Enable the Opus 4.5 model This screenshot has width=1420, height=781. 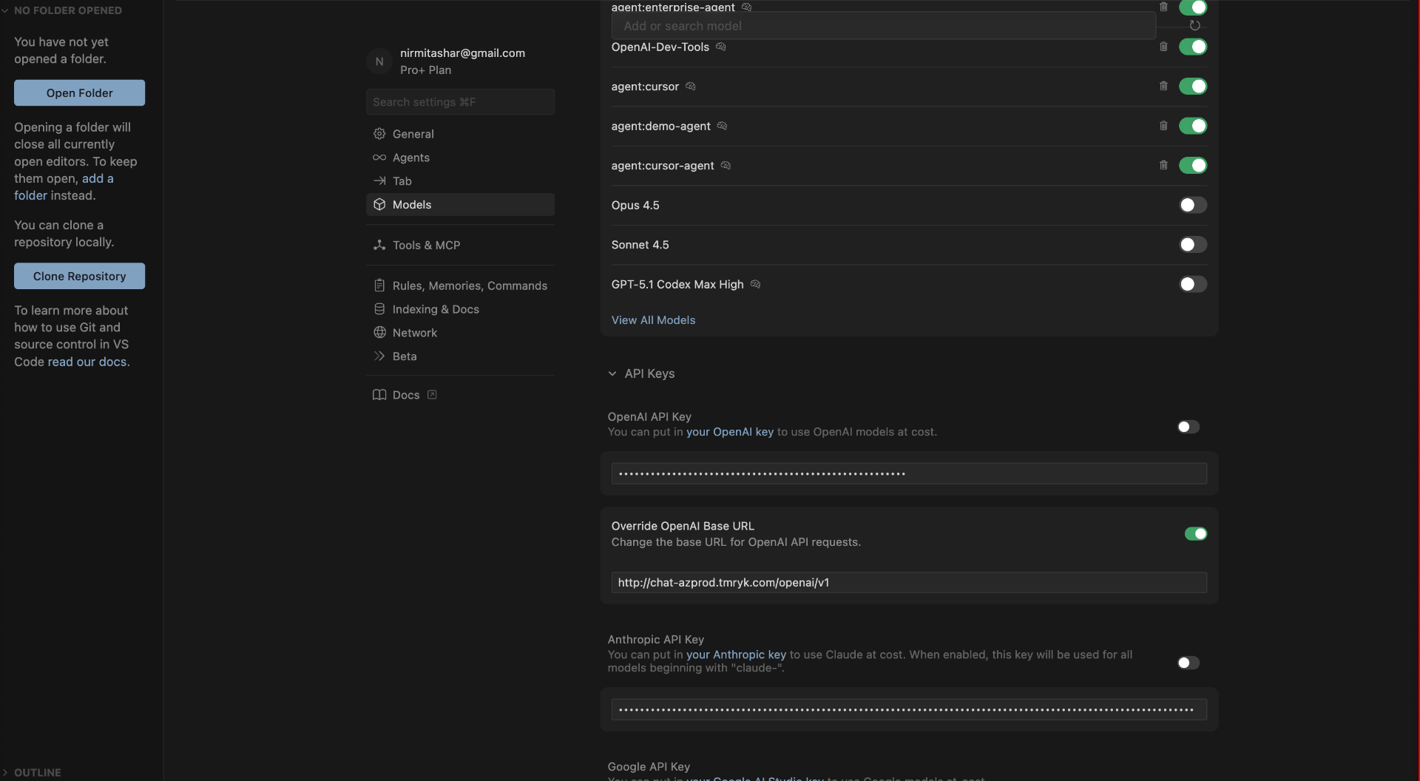pos(1191,205)
